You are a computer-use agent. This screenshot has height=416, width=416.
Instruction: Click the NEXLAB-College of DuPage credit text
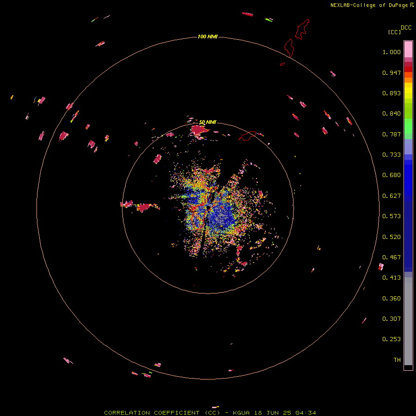point(369,5)
